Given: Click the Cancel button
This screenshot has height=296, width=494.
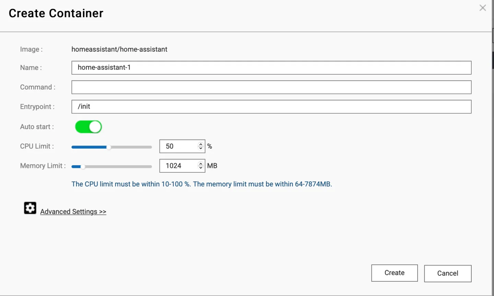Looking at the screenshot, I should point(448,273).
